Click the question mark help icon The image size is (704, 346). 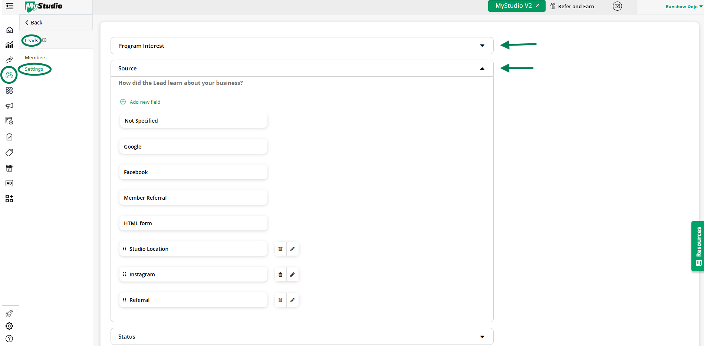[x=10, y=338]
